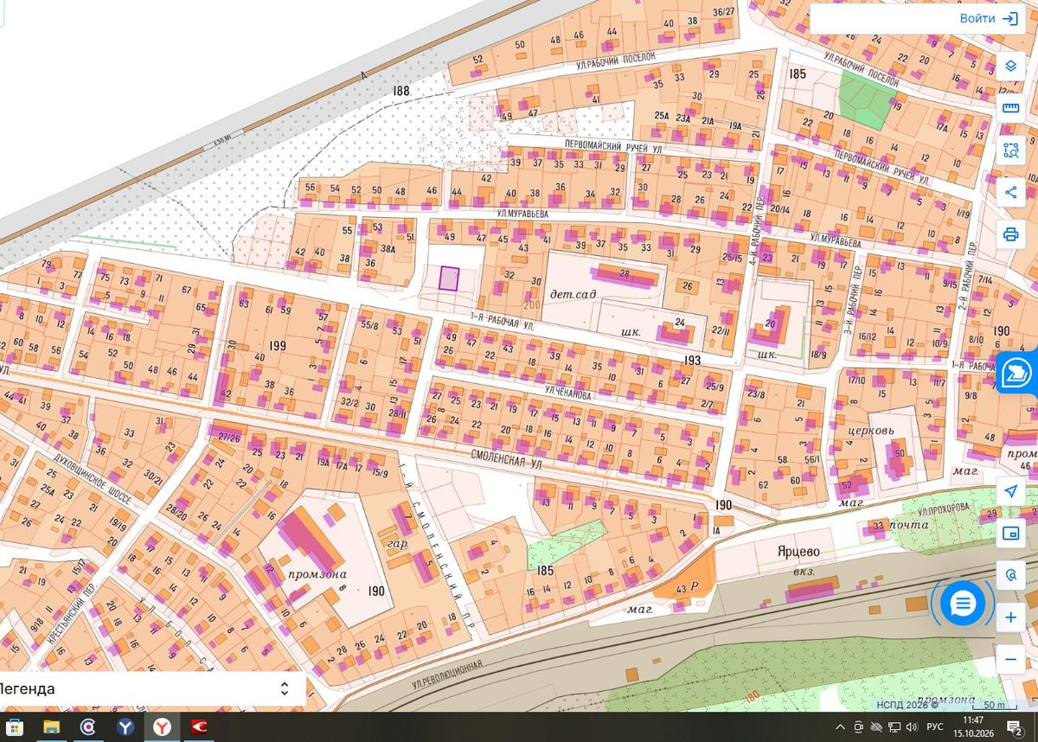Open the blue map side tab

point(1017,373)
